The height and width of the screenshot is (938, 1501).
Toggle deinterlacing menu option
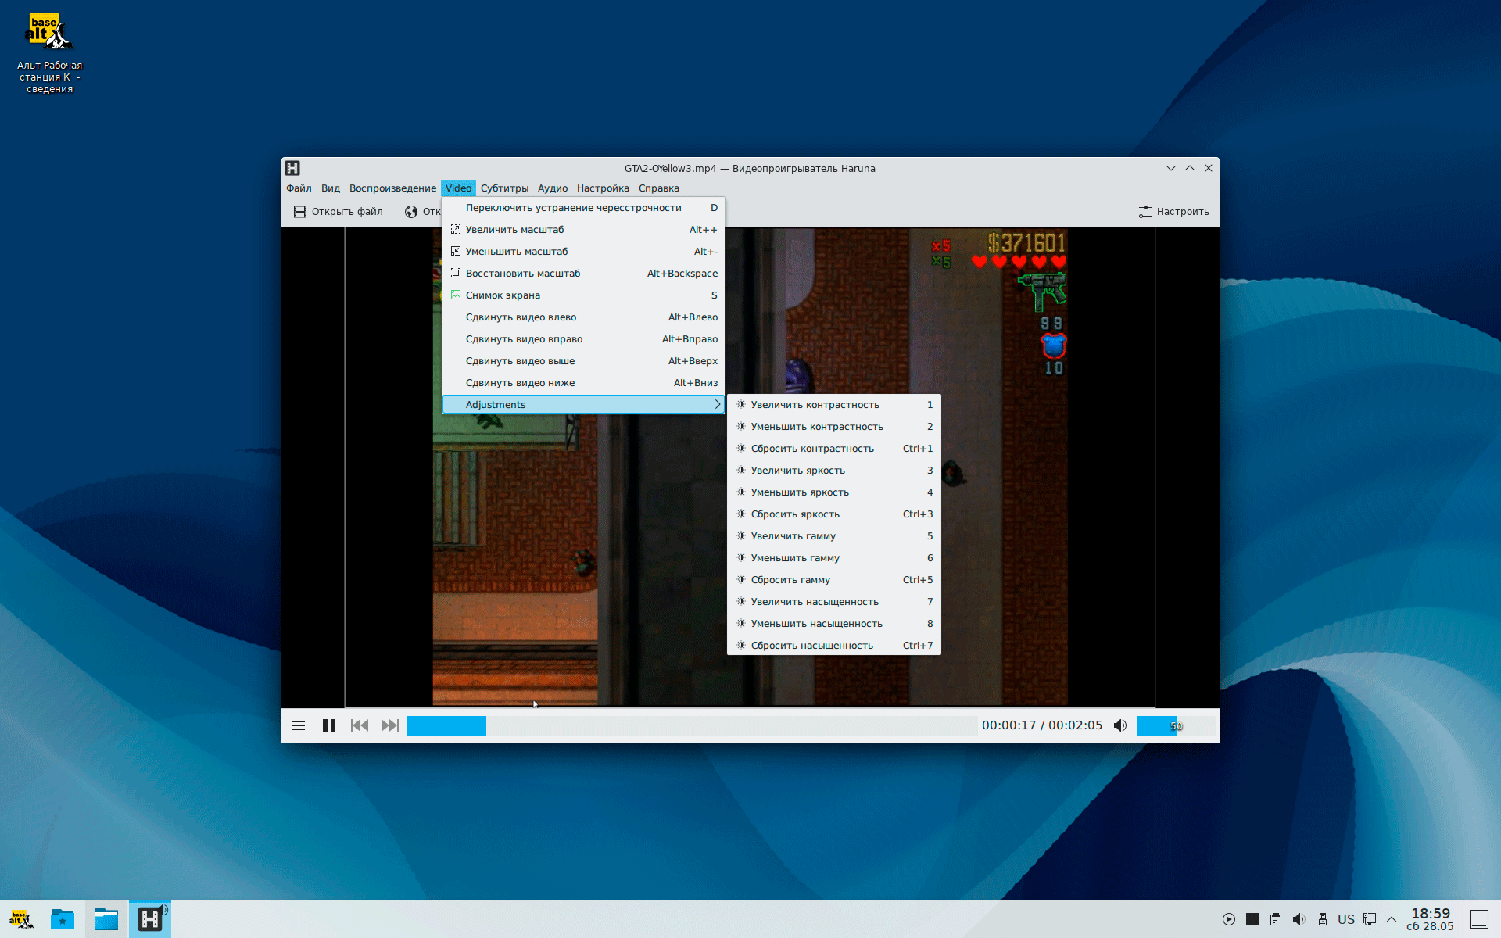tap(573, 208)
